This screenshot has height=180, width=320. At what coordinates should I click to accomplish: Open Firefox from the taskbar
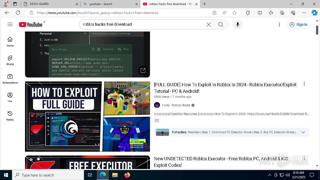pyautogui.click(x=127, y=175)
